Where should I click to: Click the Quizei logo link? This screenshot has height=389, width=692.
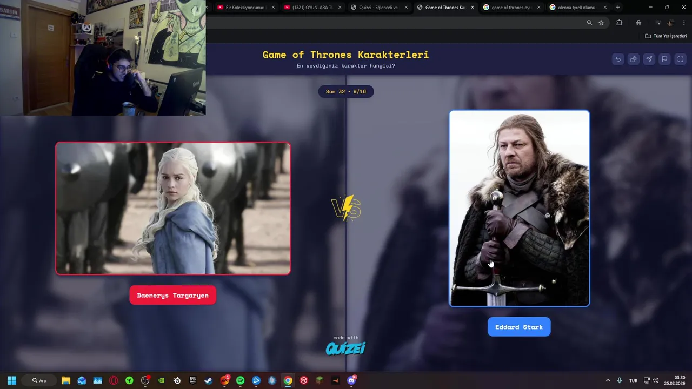pyautogui.click(x=345, y=348)
